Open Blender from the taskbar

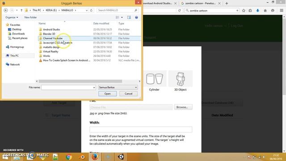(x=82, y=157)
